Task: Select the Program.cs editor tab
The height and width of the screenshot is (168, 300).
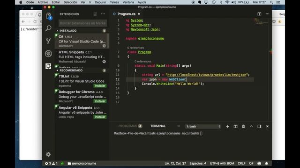Action: coord(127,14)
